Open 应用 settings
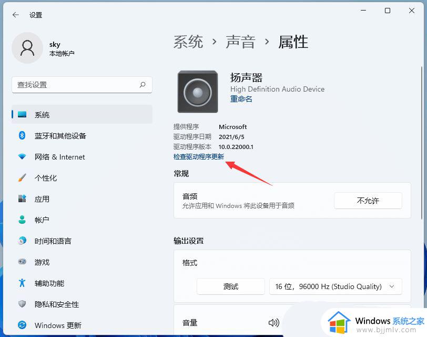The image size is (427, 337). click(x=82, y=199)
